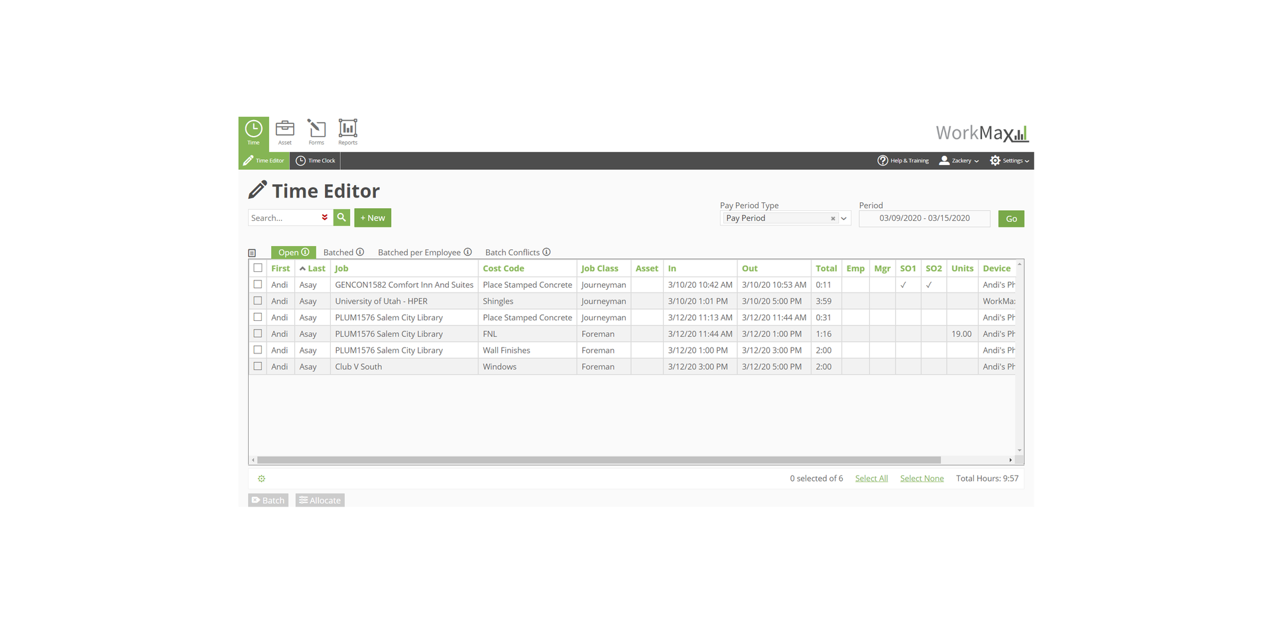Click the green search magnifier button
The image size is (1273, 624).
[341, 218]
